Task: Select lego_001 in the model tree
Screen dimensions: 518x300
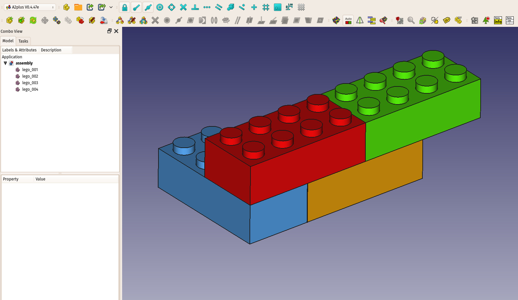Action: pyautogui.click(x=30, y=70)
